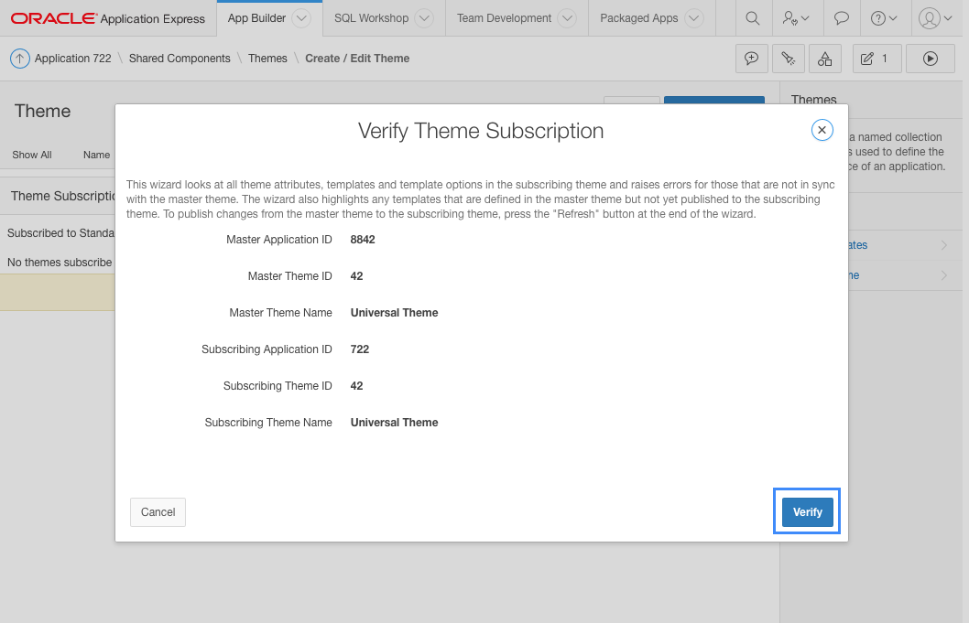Expand the App Builder dropdown arrow

tap(301, 18)
